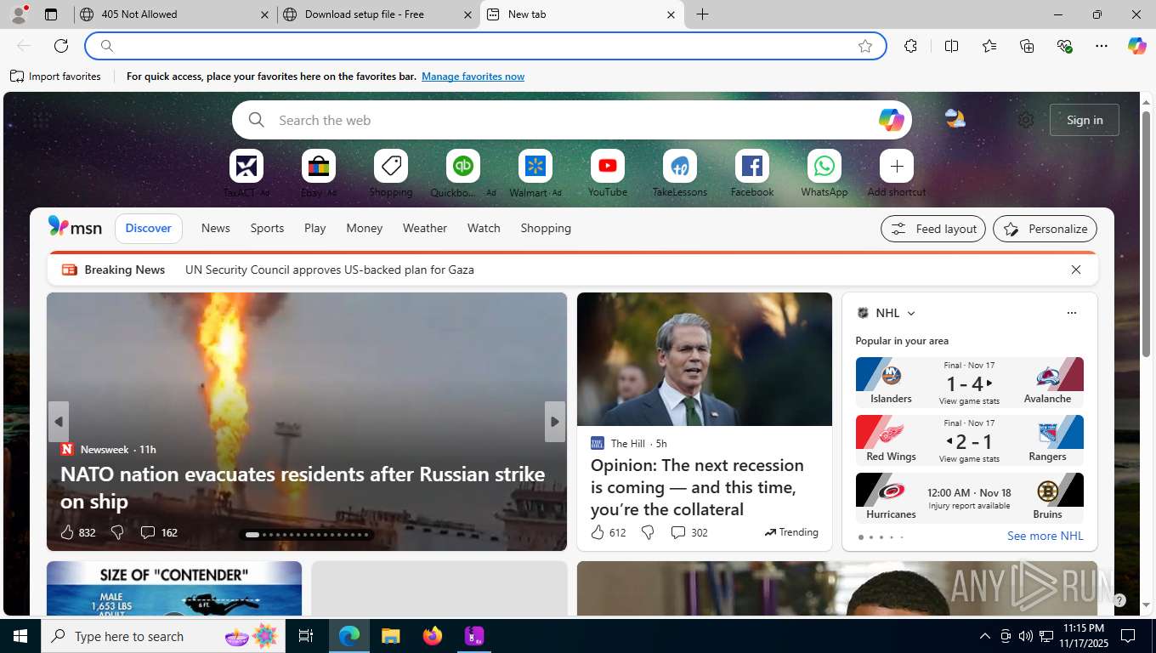Open Copilot from the search box
This screenshot has height=653, width=1156.
(891, 120)
